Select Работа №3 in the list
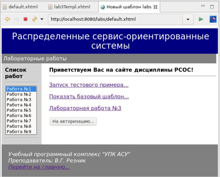This screenshot has width=220, height=177. [21, 99]
